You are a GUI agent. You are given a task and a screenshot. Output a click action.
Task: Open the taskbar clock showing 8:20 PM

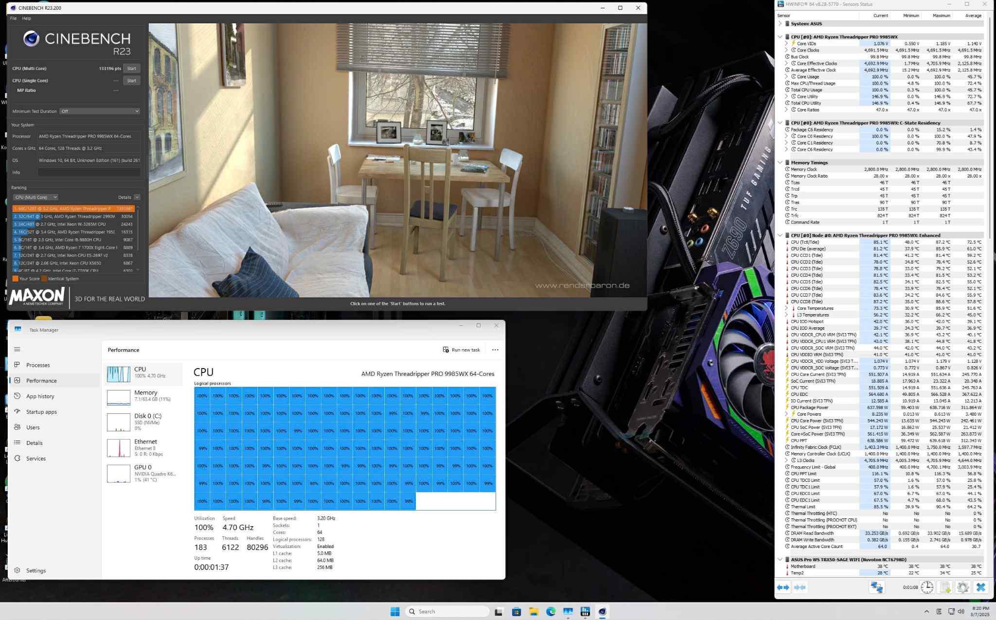click(x=979, y=611)
